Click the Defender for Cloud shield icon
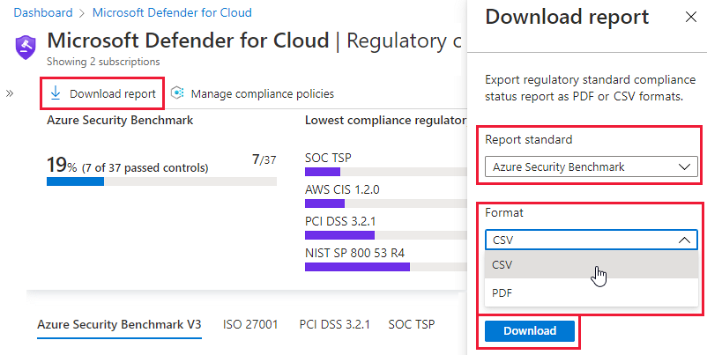Screen dimensions: 707x355 tap(27, 45)
